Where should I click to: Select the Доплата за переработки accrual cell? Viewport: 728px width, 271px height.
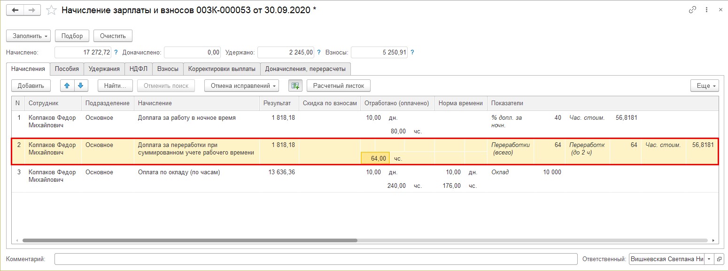pyautogui.click(x=196, y=151)
